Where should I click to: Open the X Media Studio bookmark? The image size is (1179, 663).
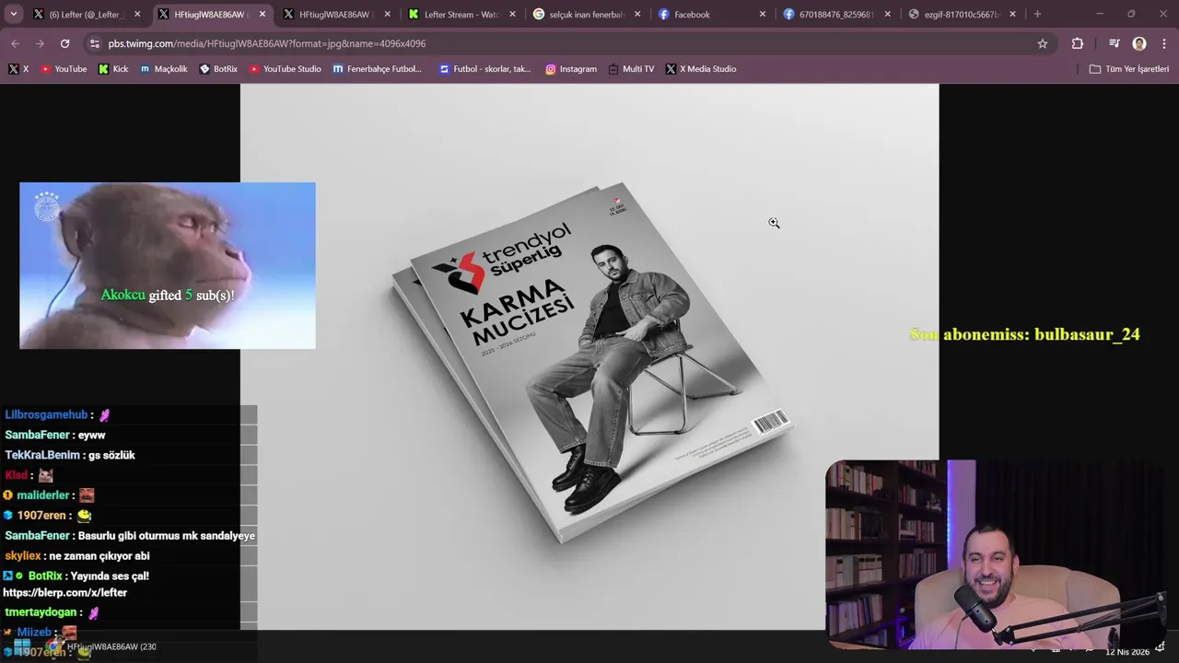(x=701, y=69)
